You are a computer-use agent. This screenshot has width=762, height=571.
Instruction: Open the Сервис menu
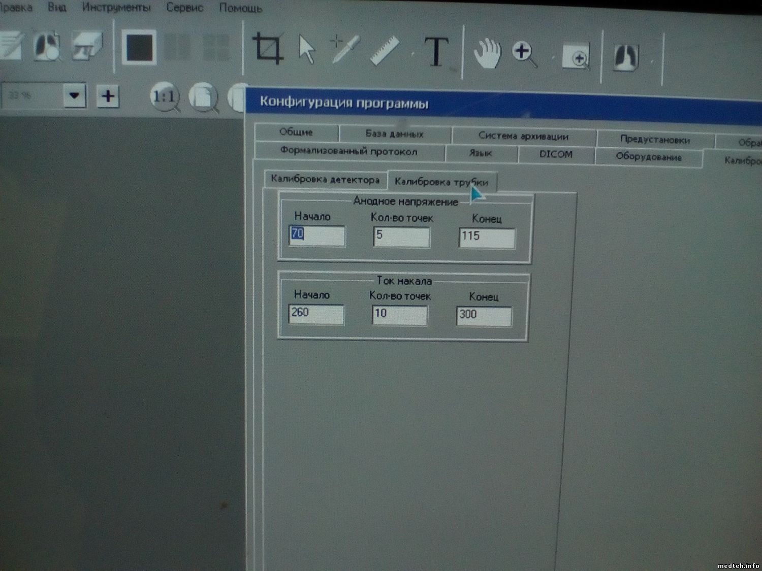pyautogui.click(x=184, y=8)
